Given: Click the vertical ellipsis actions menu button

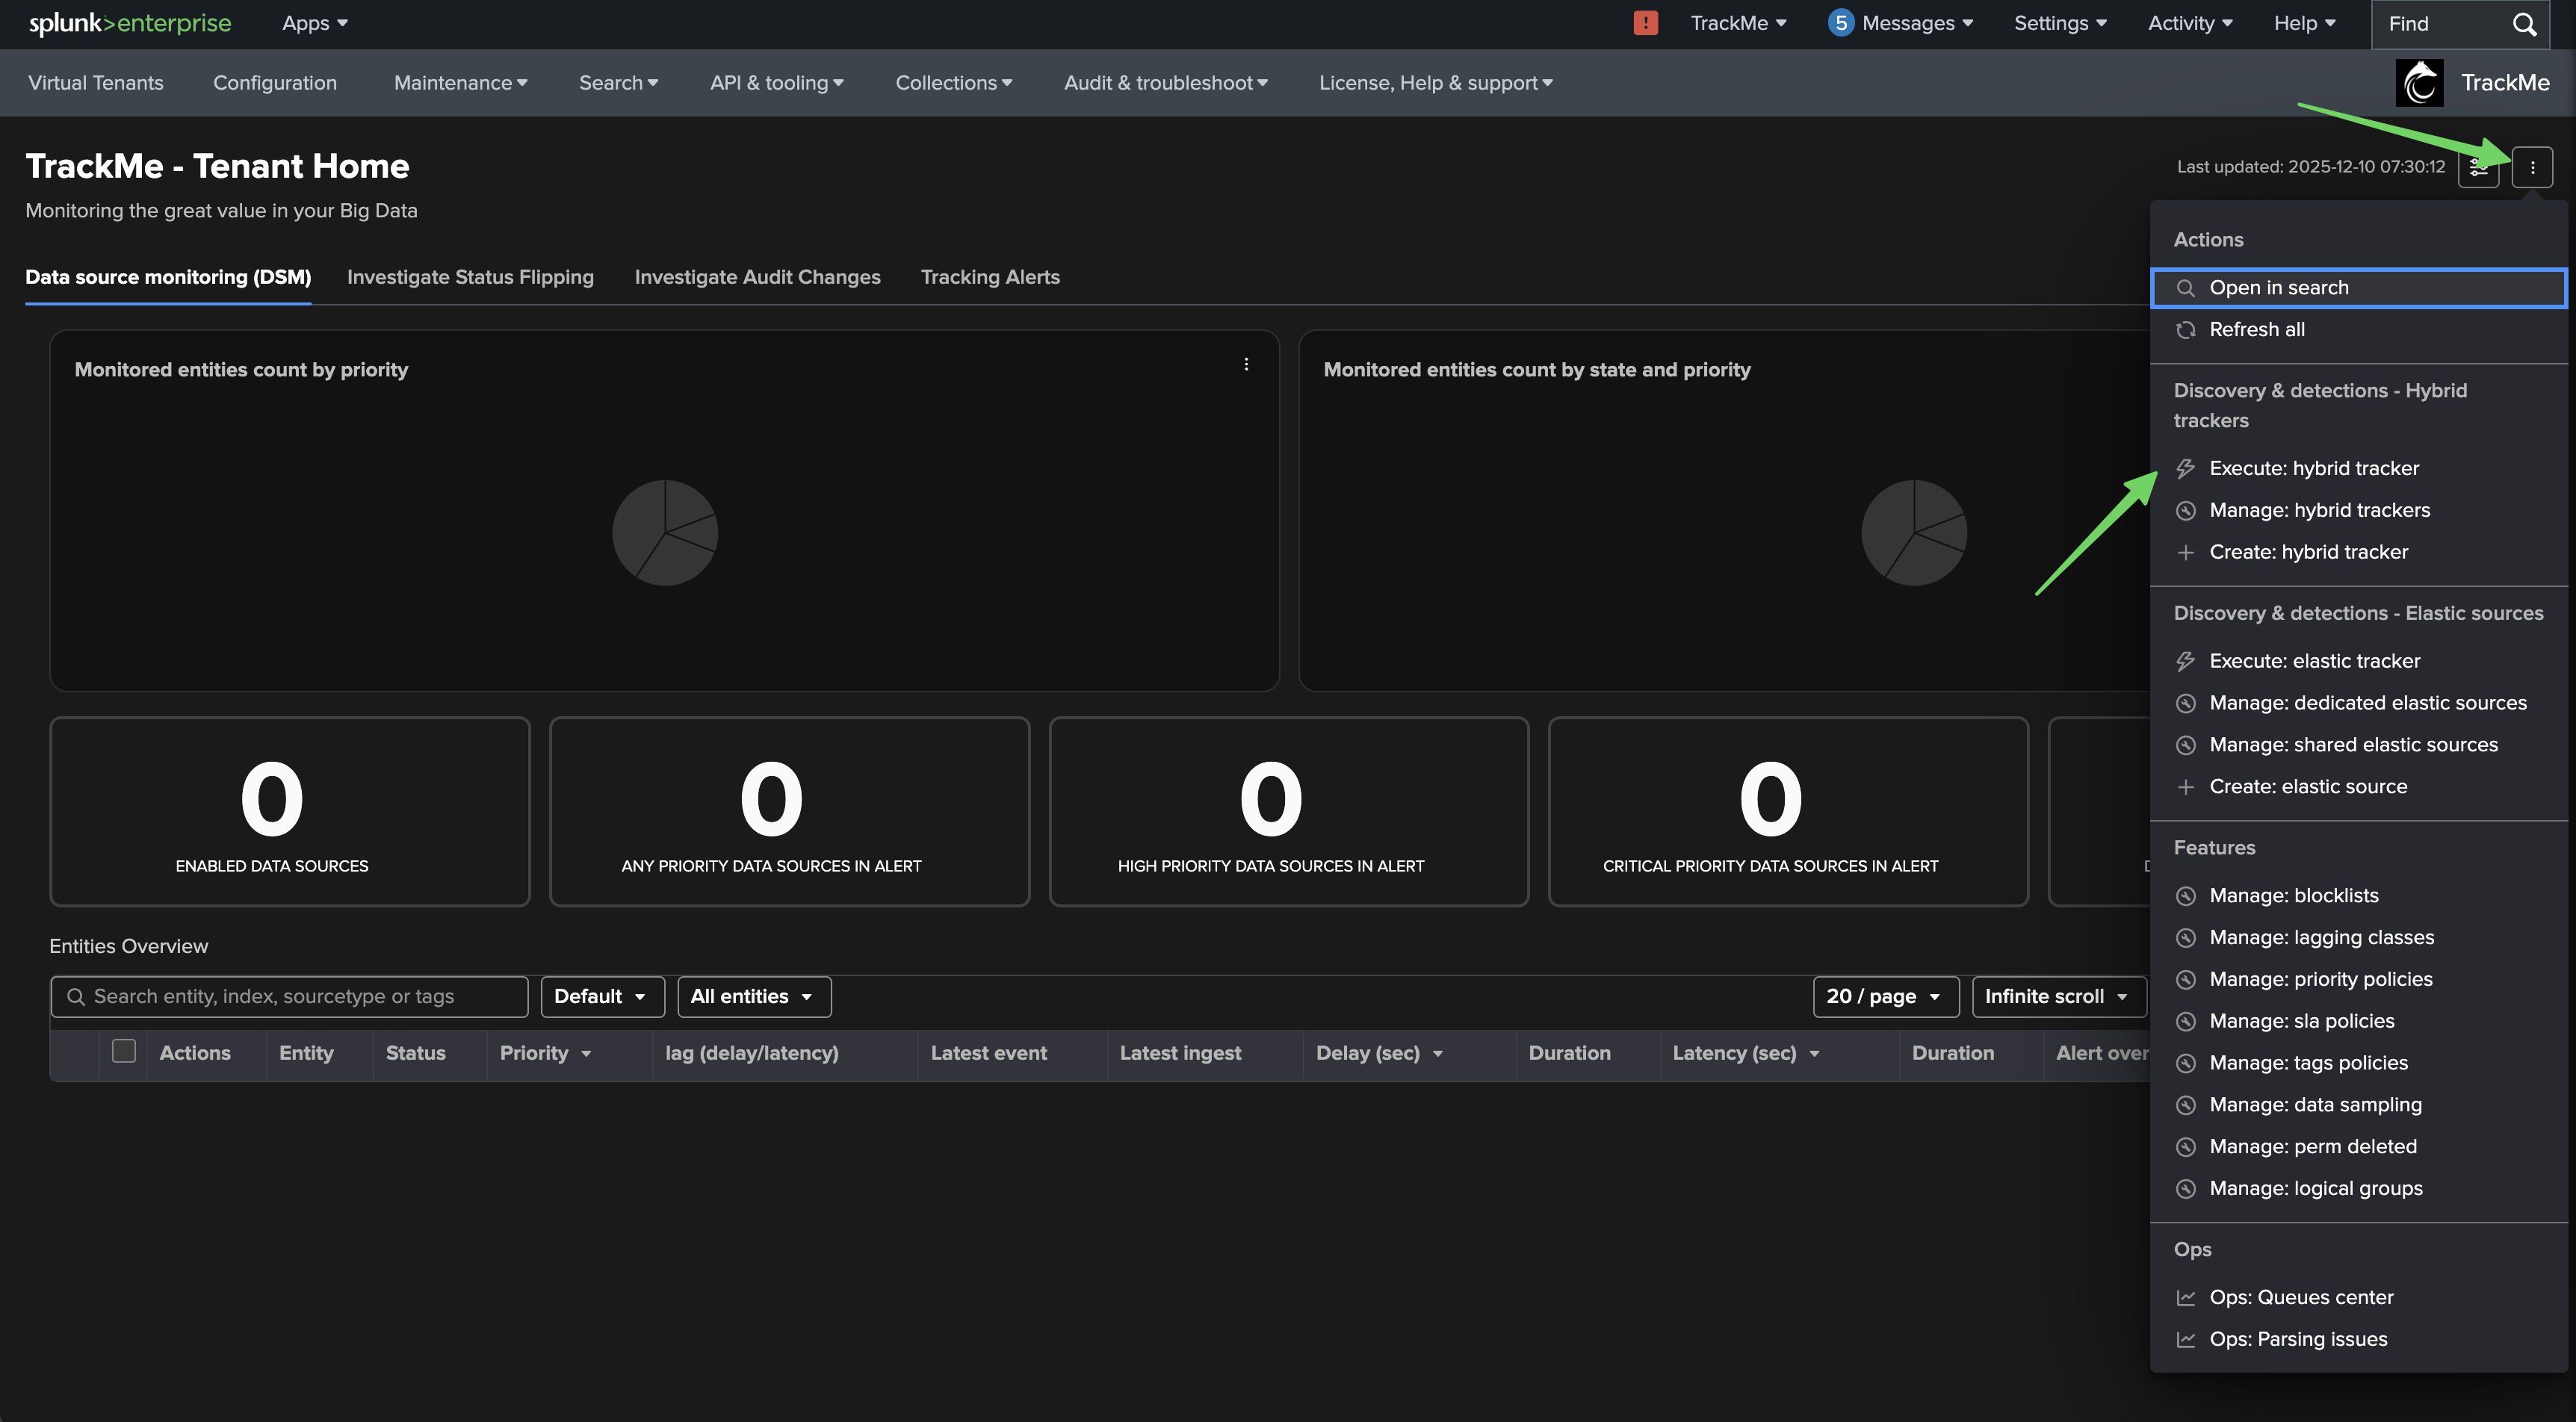Looking at the screenshot, I should click(x=2532, y=167).
